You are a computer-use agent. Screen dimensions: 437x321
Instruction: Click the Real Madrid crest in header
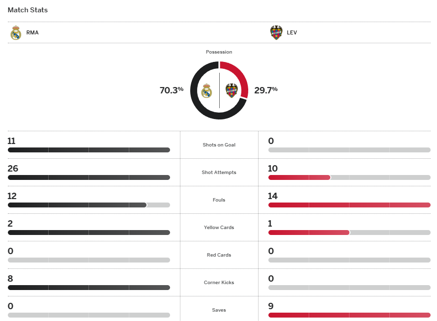16,33
